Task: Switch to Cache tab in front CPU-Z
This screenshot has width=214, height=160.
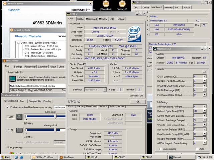Action: click(x=80, y=19)
